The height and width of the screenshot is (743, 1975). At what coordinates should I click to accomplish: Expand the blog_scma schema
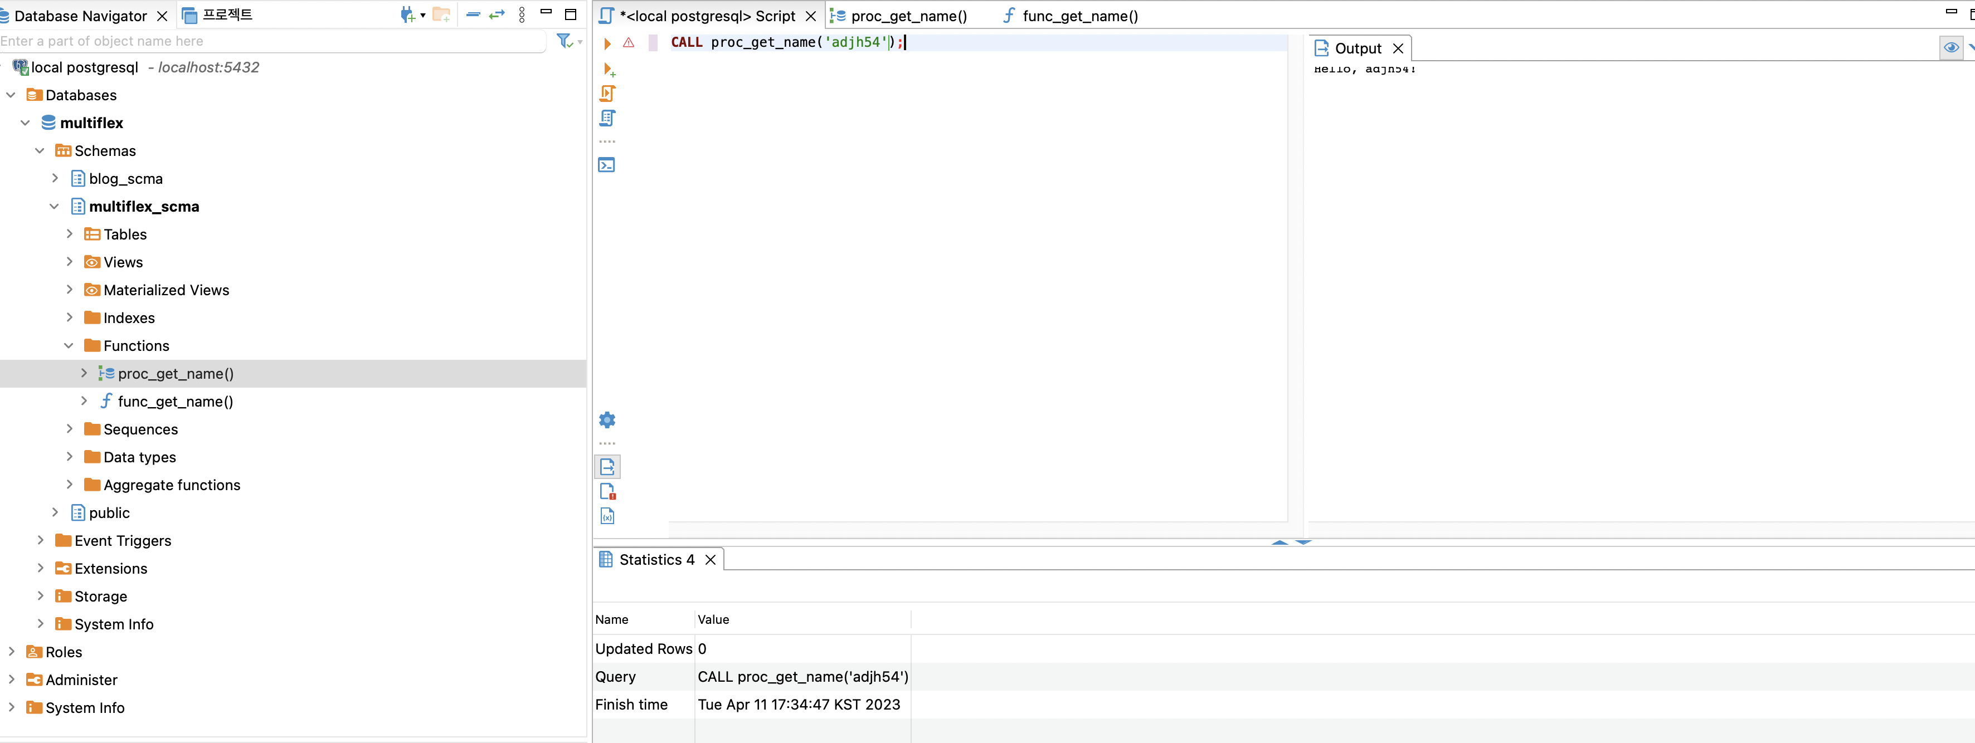pyautogui.click(x=55, y=178)
